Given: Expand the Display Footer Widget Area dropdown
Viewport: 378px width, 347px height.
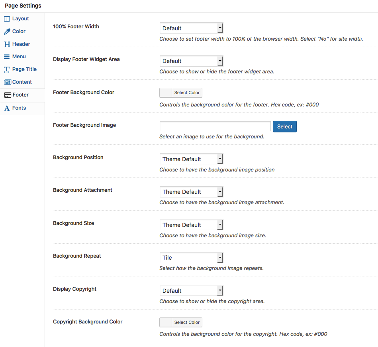Looking at the screenshot, I should (x=191, y=61).
